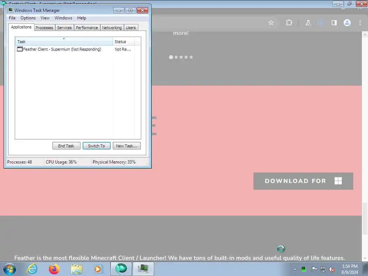
Task: Open Windows Explorer from the taskbar
Action: click(77, 269)
